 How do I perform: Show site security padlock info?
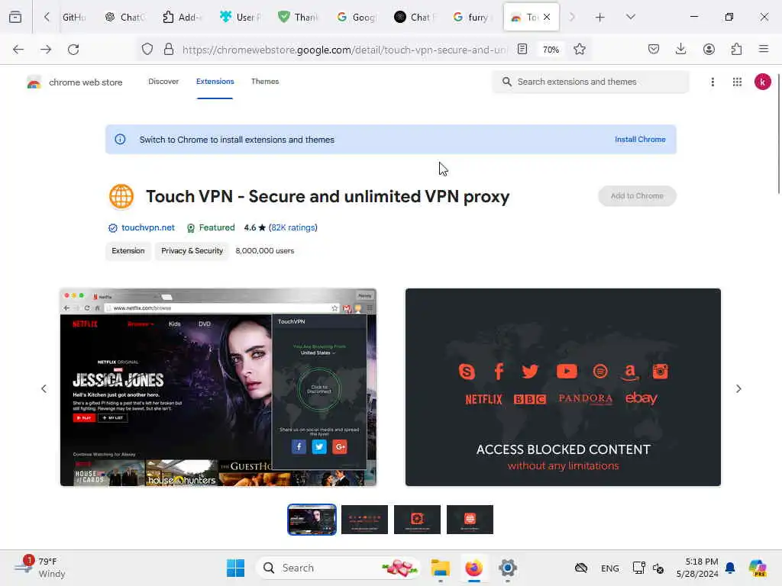(169, 50)
